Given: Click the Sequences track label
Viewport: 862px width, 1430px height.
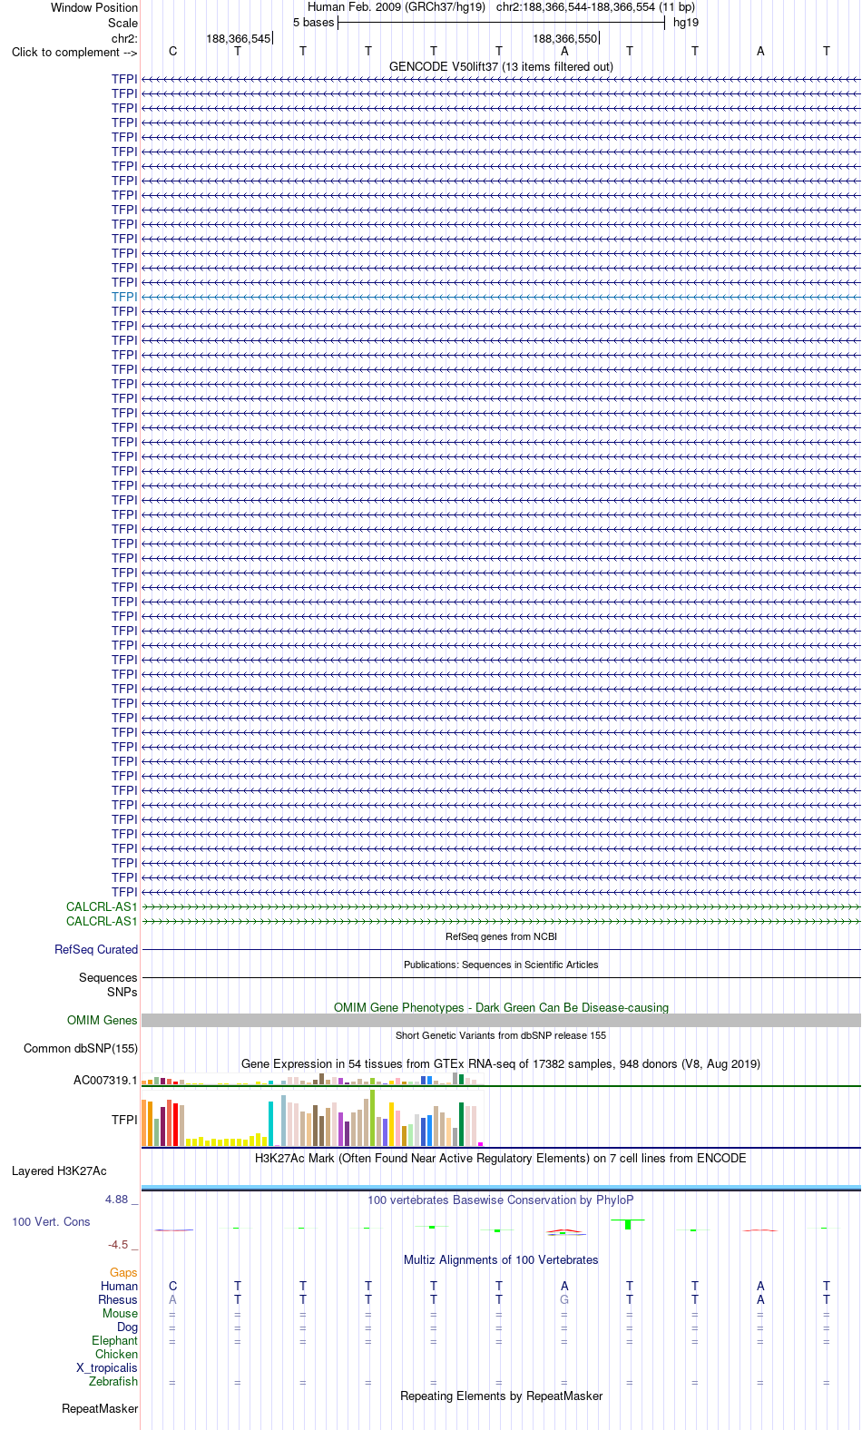Looking at the screenshot, I should point(108,977).
